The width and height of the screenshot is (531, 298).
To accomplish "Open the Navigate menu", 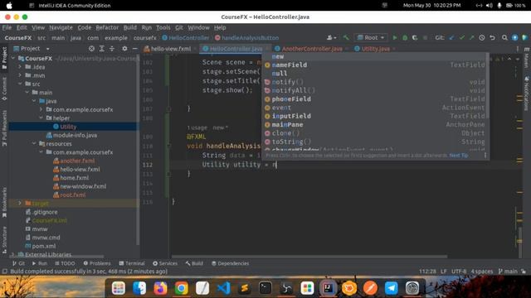I will tap(61, 27).
